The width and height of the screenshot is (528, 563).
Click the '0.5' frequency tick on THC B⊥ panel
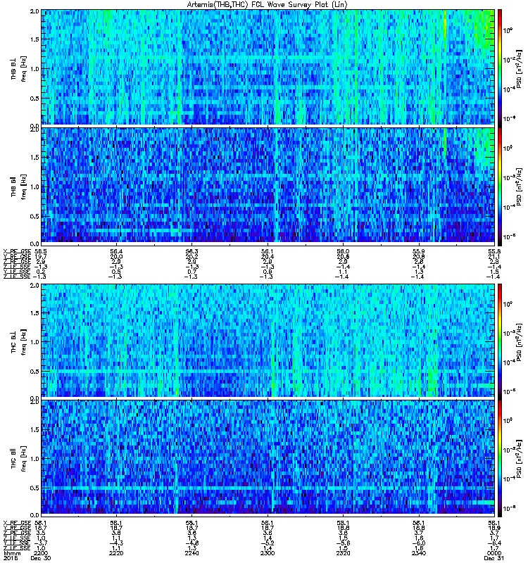click(x=34, y=372)
